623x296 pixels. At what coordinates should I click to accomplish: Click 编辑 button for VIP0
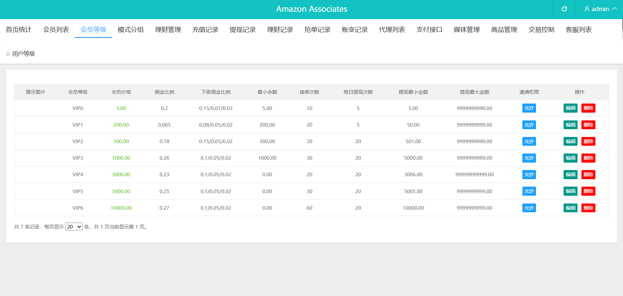coord(570,108)
